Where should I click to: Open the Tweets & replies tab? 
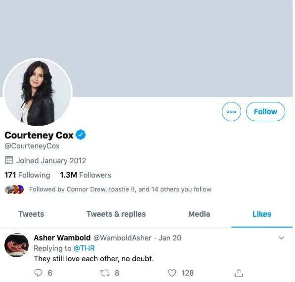(116, 214)
